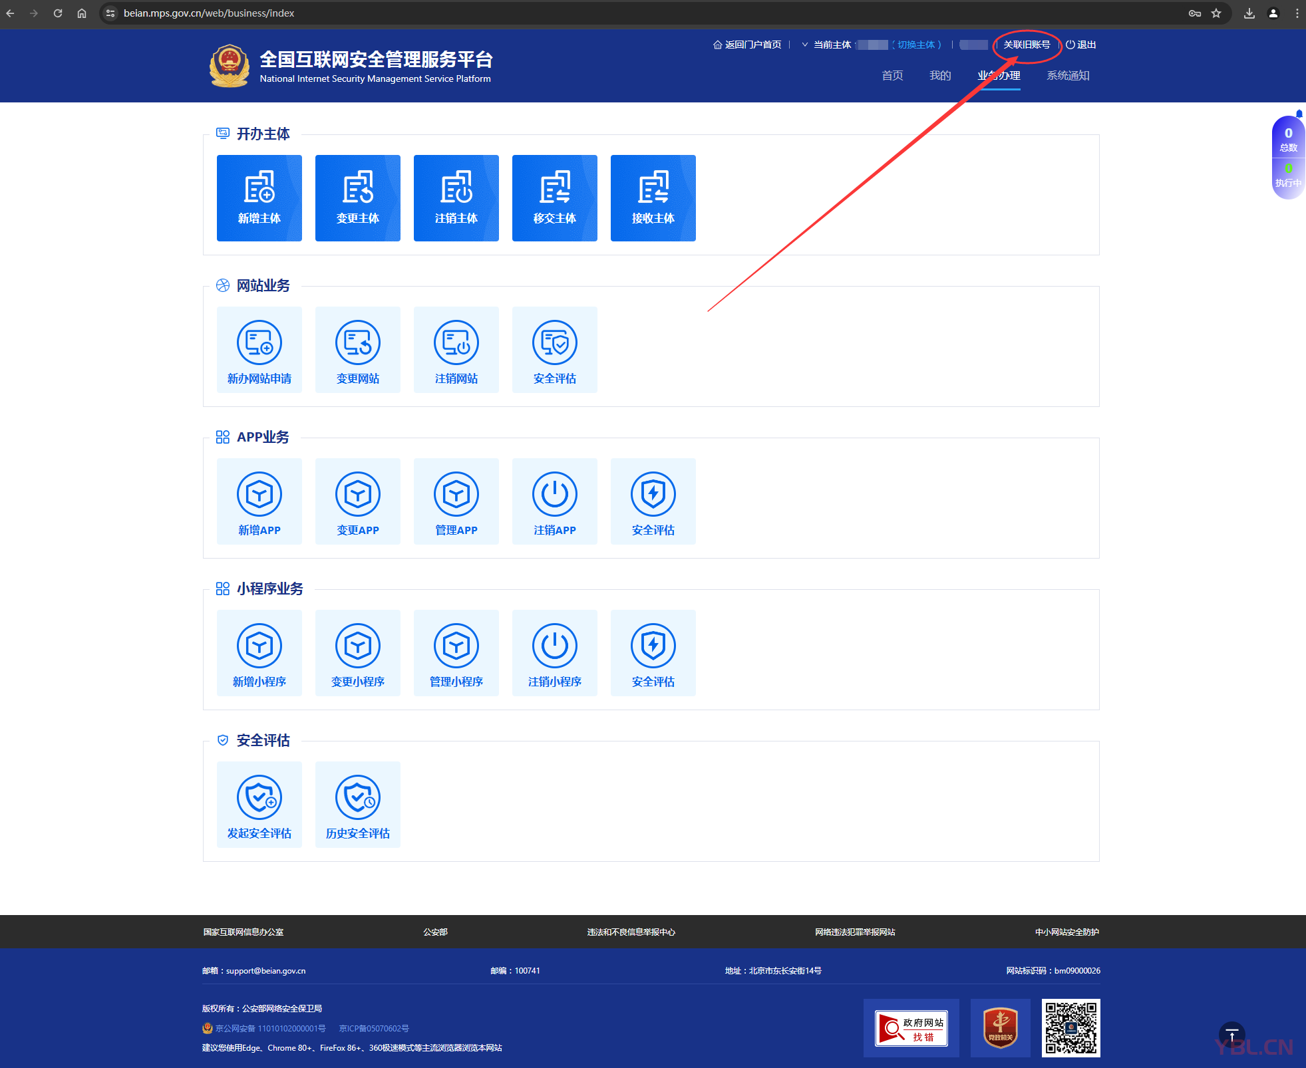Open the 系统通知 tab

tap(1067, 75)
